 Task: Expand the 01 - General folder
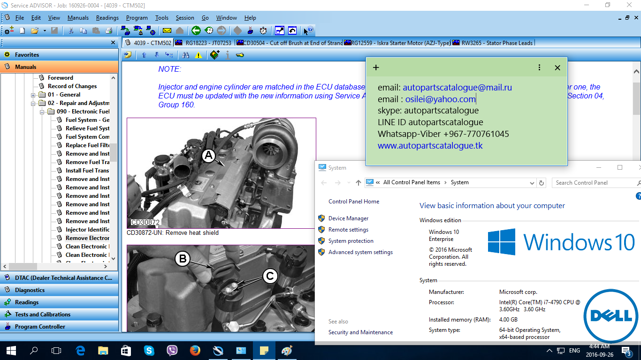33,95
